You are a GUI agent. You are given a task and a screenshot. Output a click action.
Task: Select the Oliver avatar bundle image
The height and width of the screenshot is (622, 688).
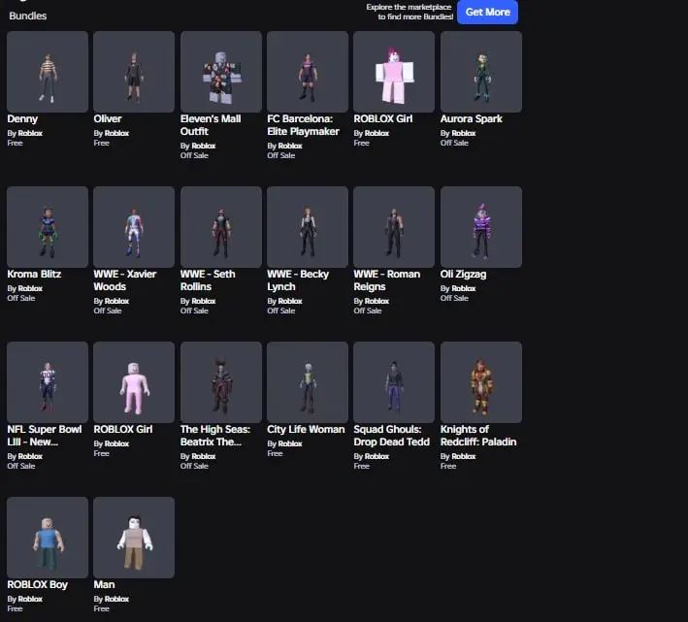click(134, 72)
